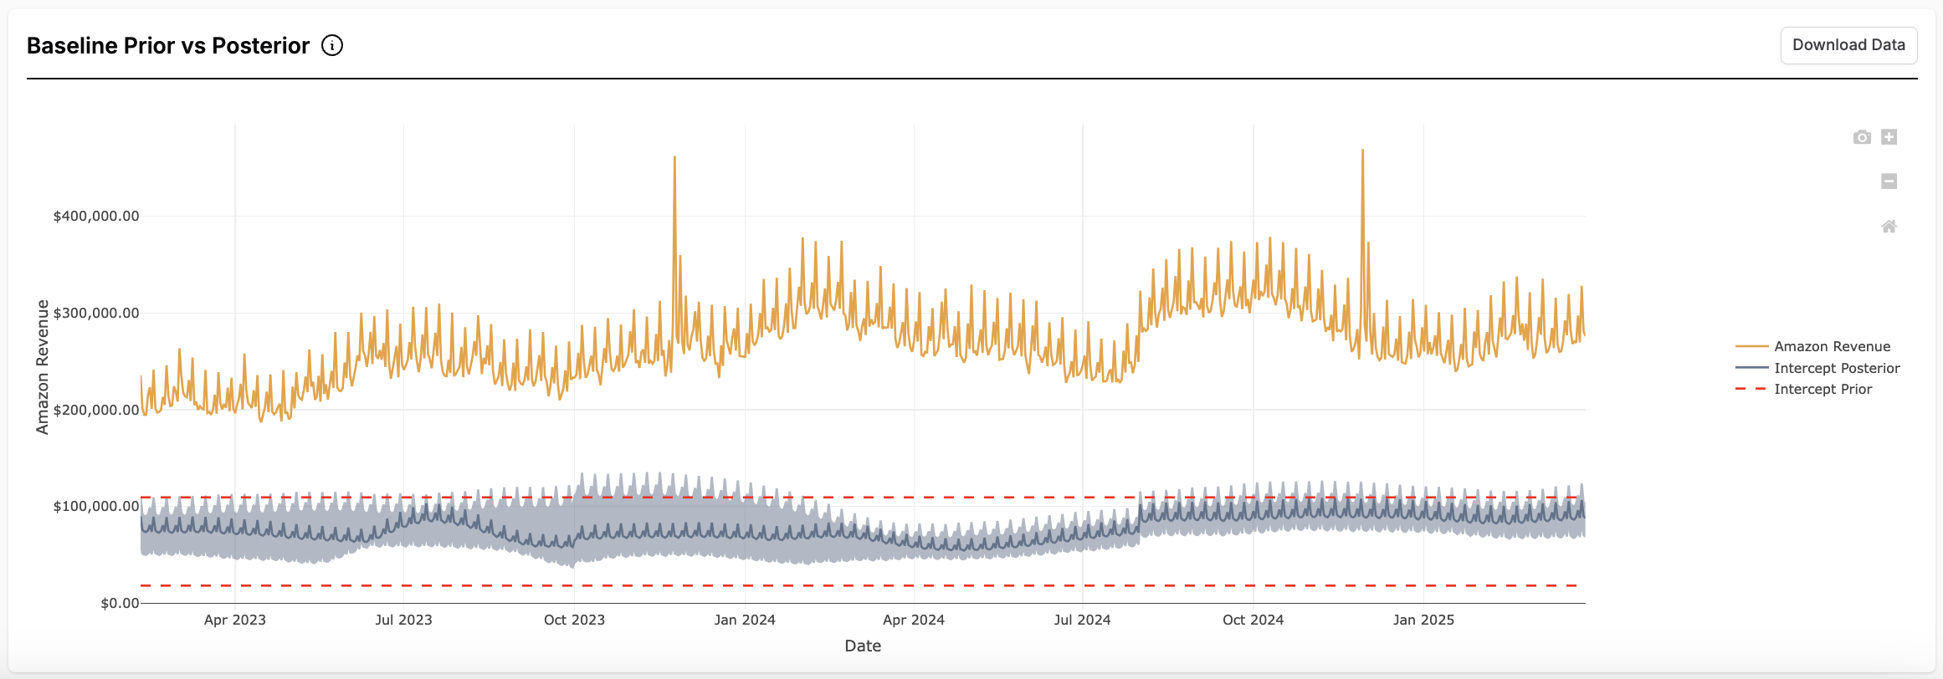Viewport: 1943px width, 679px height.
Task: Select the Jan 2025 x-axis tick label
Action: click(1423, 620)
